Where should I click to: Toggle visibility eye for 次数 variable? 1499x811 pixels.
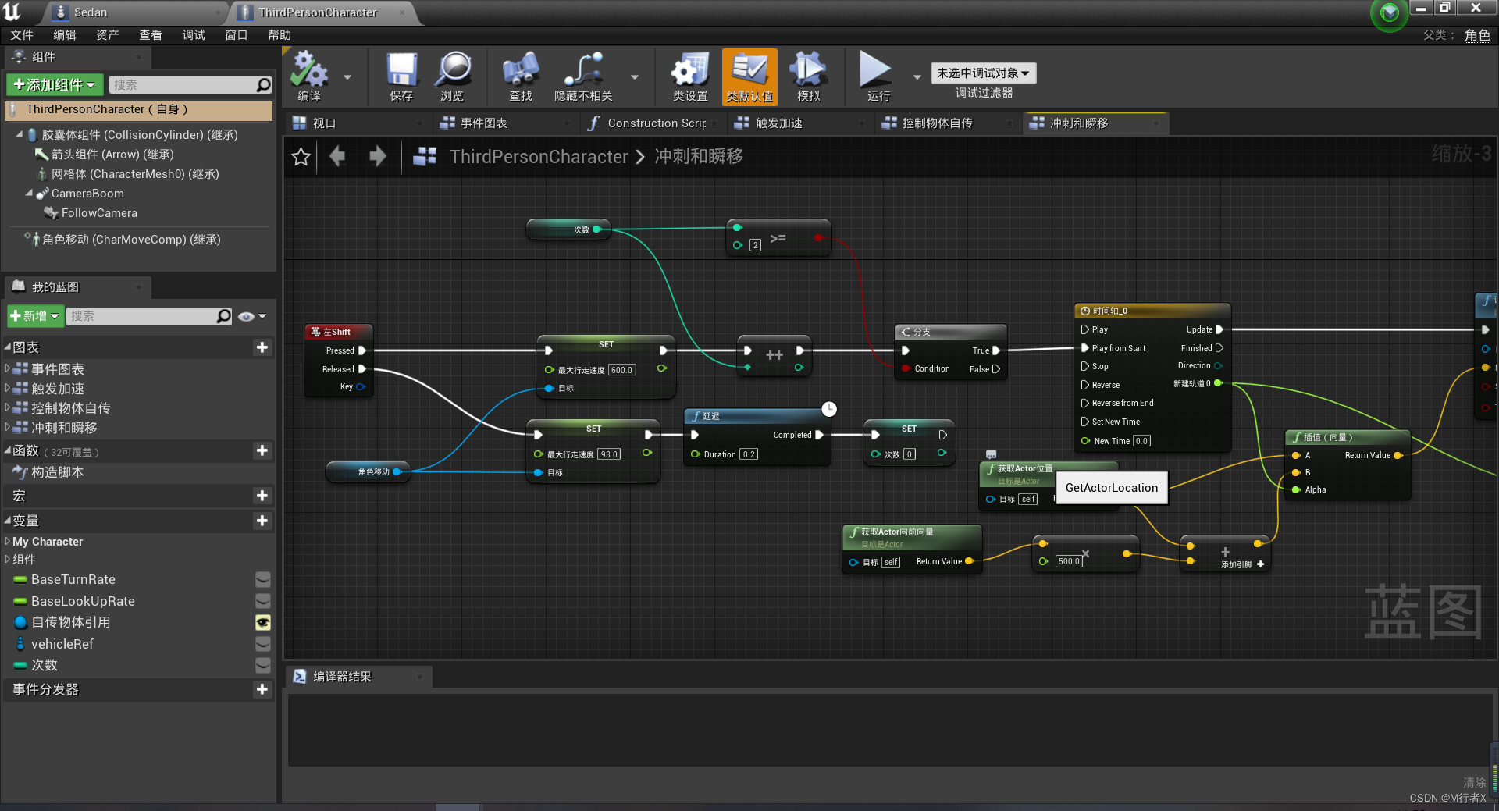(x=263, y=665)
